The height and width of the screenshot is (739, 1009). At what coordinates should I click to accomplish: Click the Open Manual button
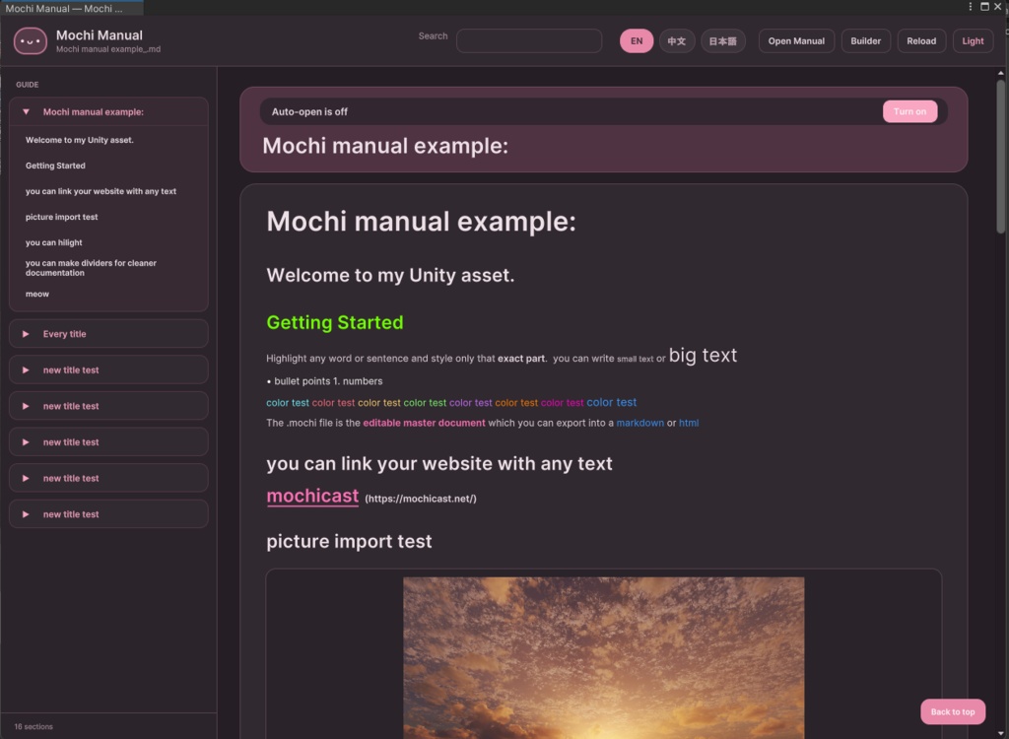(796, 41)
